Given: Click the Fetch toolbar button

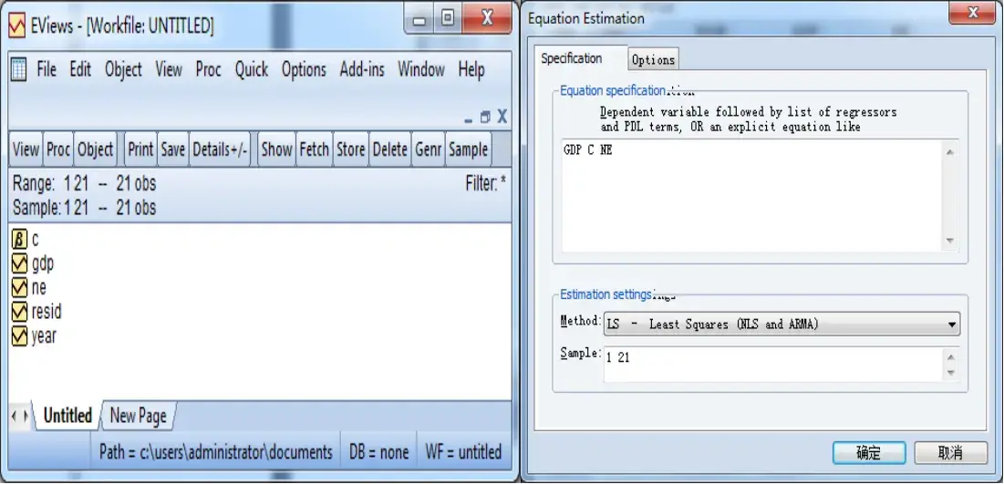Looking at the screenshot, I should (315, 149).
